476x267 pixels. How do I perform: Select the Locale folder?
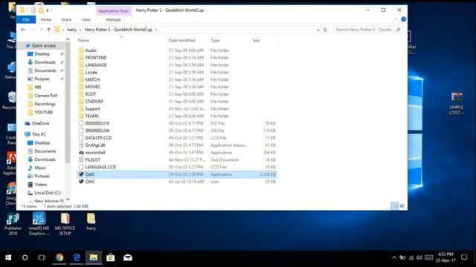pos(91,72)
